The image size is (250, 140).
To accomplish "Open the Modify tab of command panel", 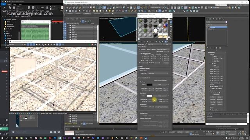I will coord(210,19).
